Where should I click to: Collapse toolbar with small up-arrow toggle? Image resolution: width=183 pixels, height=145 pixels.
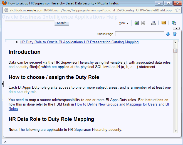tap(176, 28)
